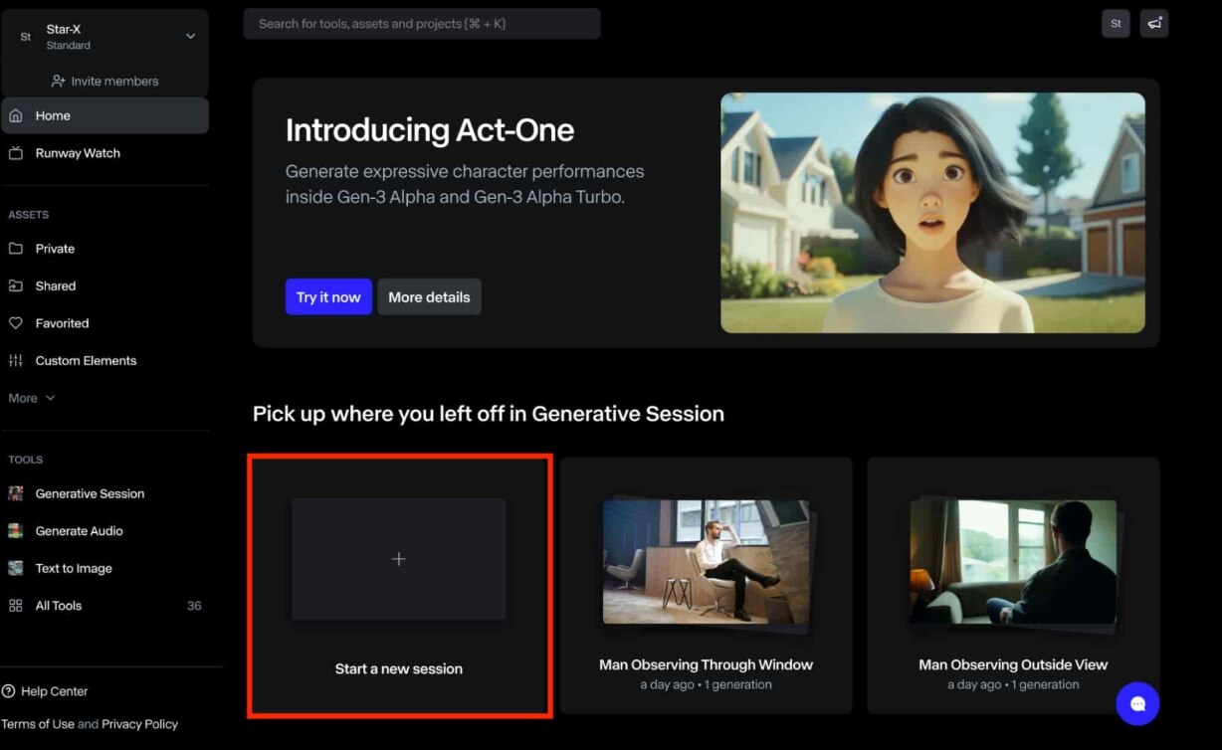Open Generative Session tool

pyautogui.click(x=104, y=493)
